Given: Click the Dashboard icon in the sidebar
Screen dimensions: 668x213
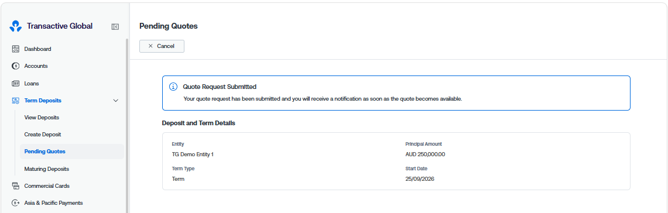Looking at the screenshot, I should [x=16, y=49].
